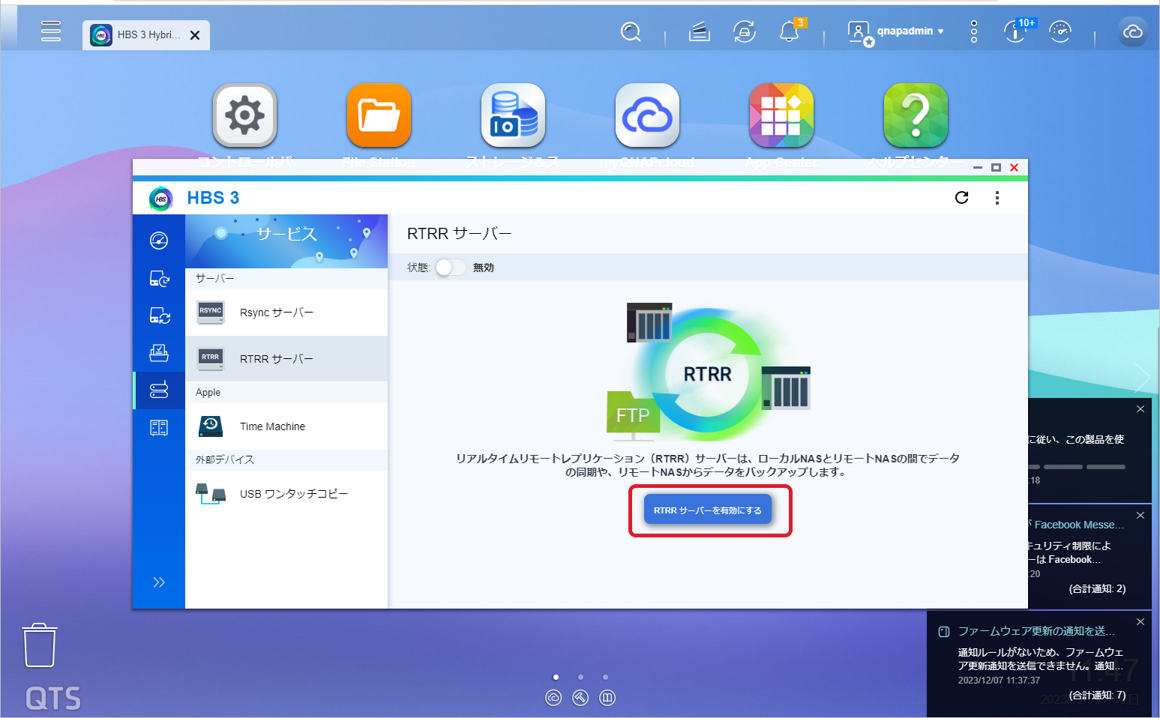Select the second desktop page dot
This screenshot has height=718, width=1160.
pos(580,678)
